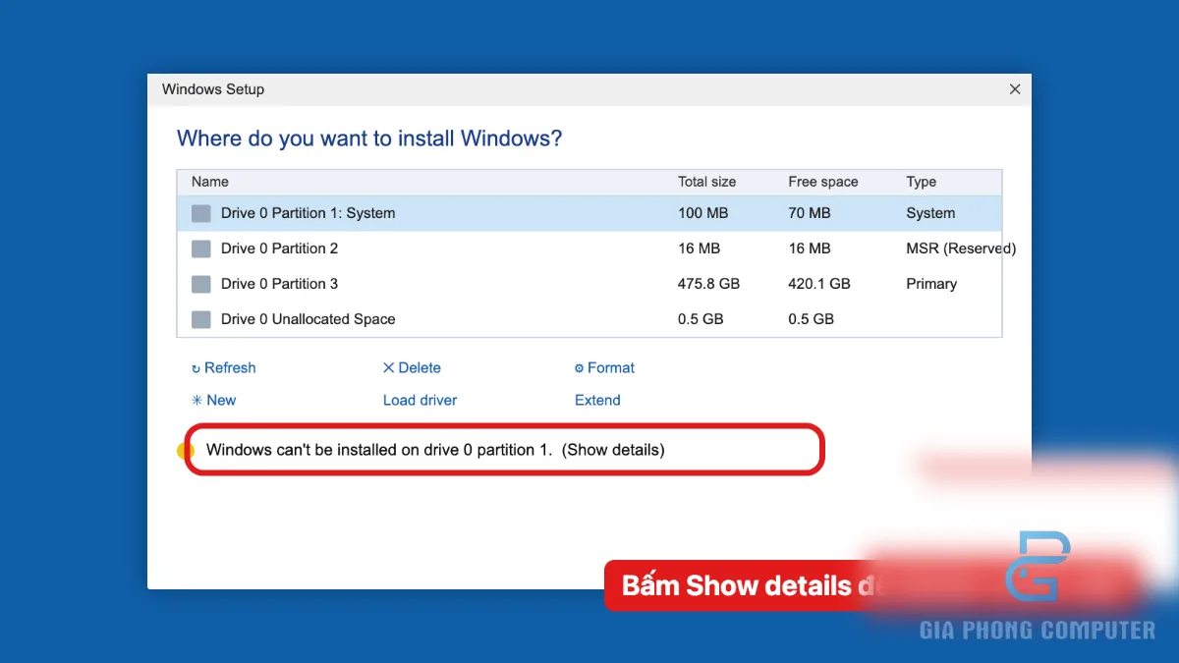Image resolution: width=1179 pixels, height=663 pixels.
Task: Click the drive icon beside Drive 0 Partition 2
Action: 201,249
